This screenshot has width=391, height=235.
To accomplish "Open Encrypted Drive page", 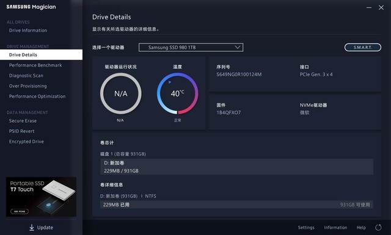I will (x=26, y=142).
